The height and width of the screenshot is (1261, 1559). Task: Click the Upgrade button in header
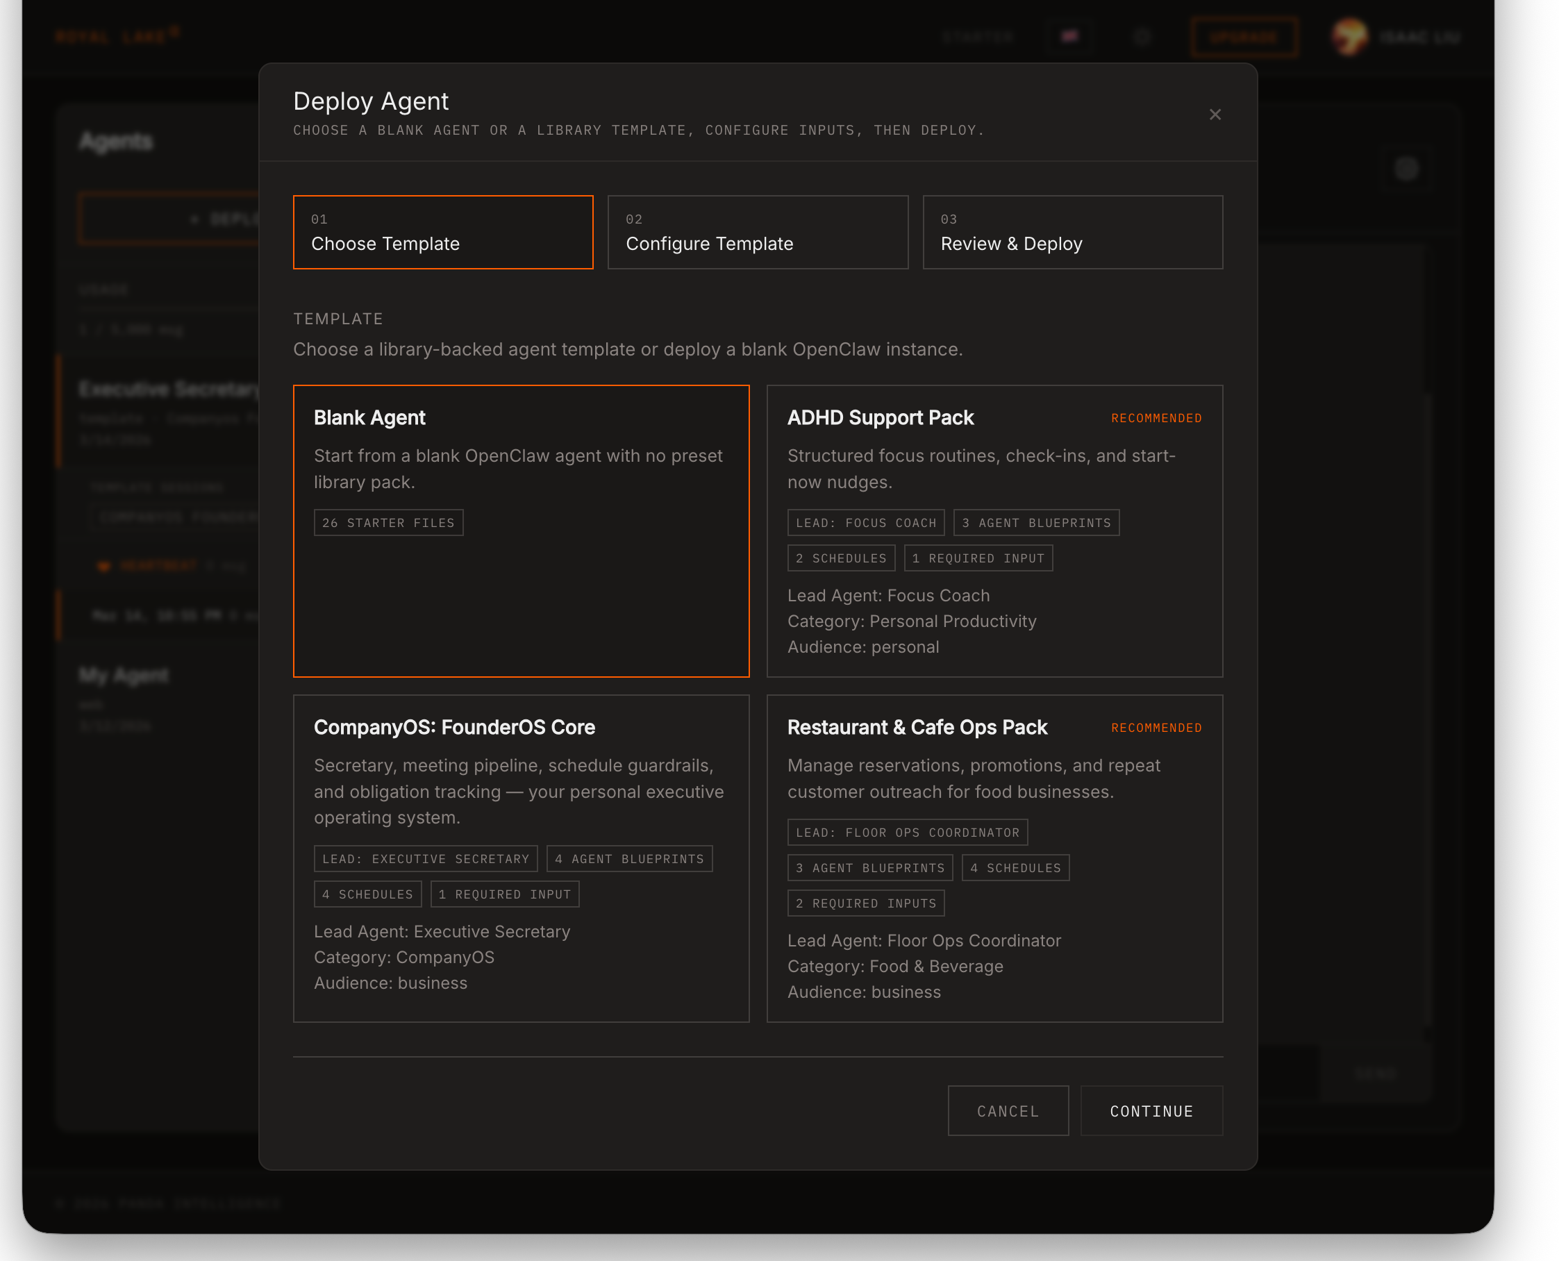[1243, 36]
